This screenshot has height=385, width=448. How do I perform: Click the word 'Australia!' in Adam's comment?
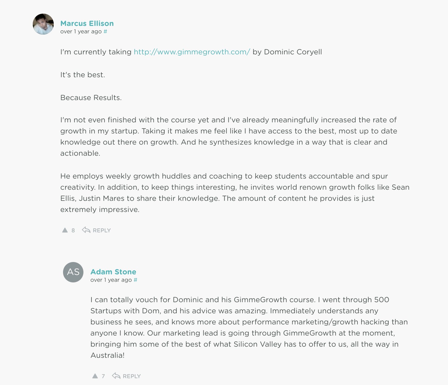(108, 355)
